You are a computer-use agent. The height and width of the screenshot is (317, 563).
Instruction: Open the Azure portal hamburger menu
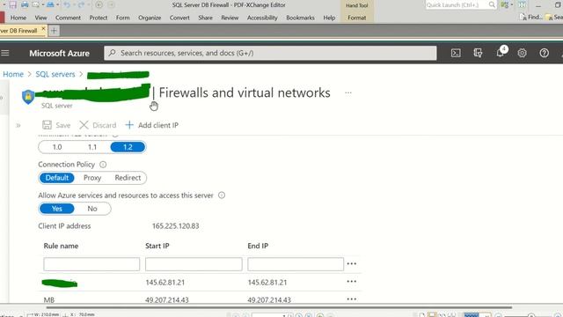coord(5,53)
